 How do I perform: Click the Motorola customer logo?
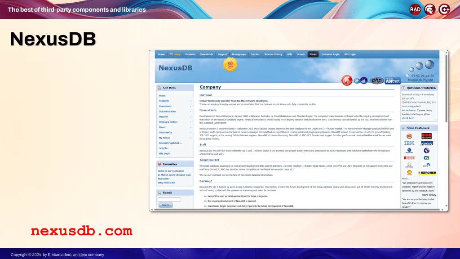tap(409, 151)
